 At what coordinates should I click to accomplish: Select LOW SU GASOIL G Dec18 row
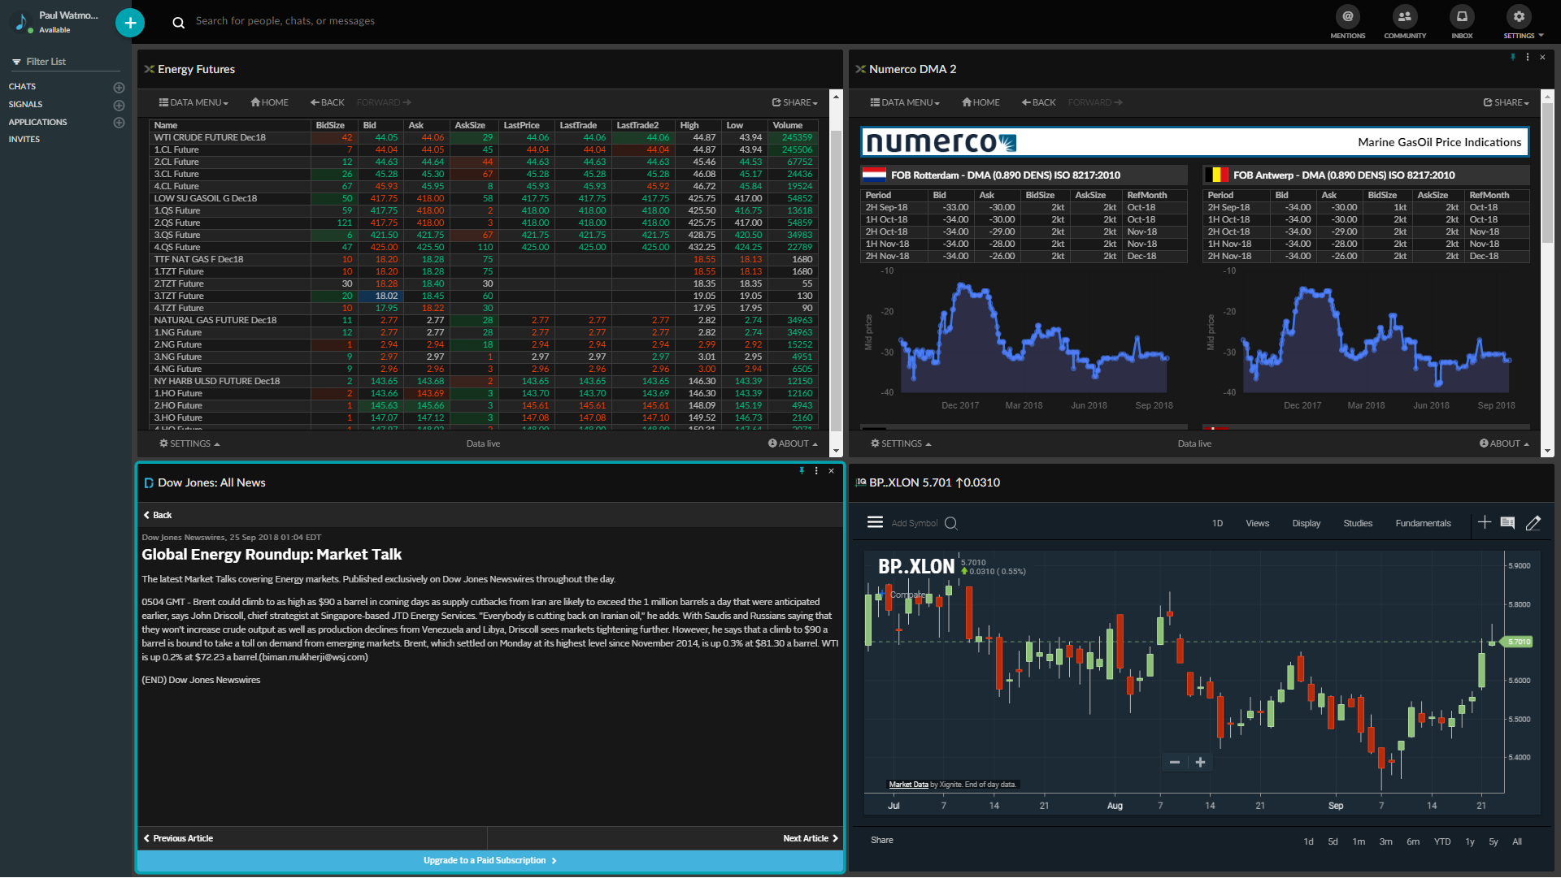pos(483,199)
